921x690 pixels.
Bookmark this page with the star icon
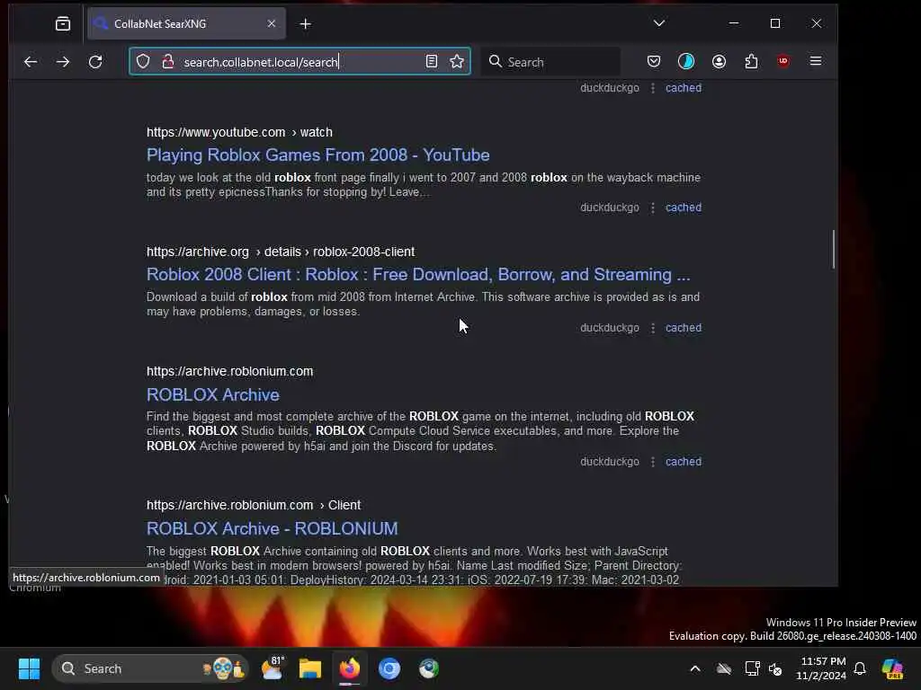[457, 61]
